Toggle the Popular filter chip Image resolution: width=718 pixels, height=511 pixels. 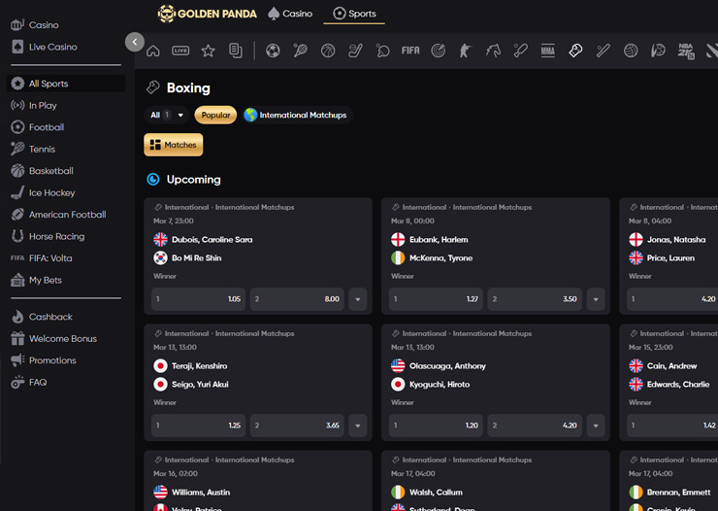[215, 115]
